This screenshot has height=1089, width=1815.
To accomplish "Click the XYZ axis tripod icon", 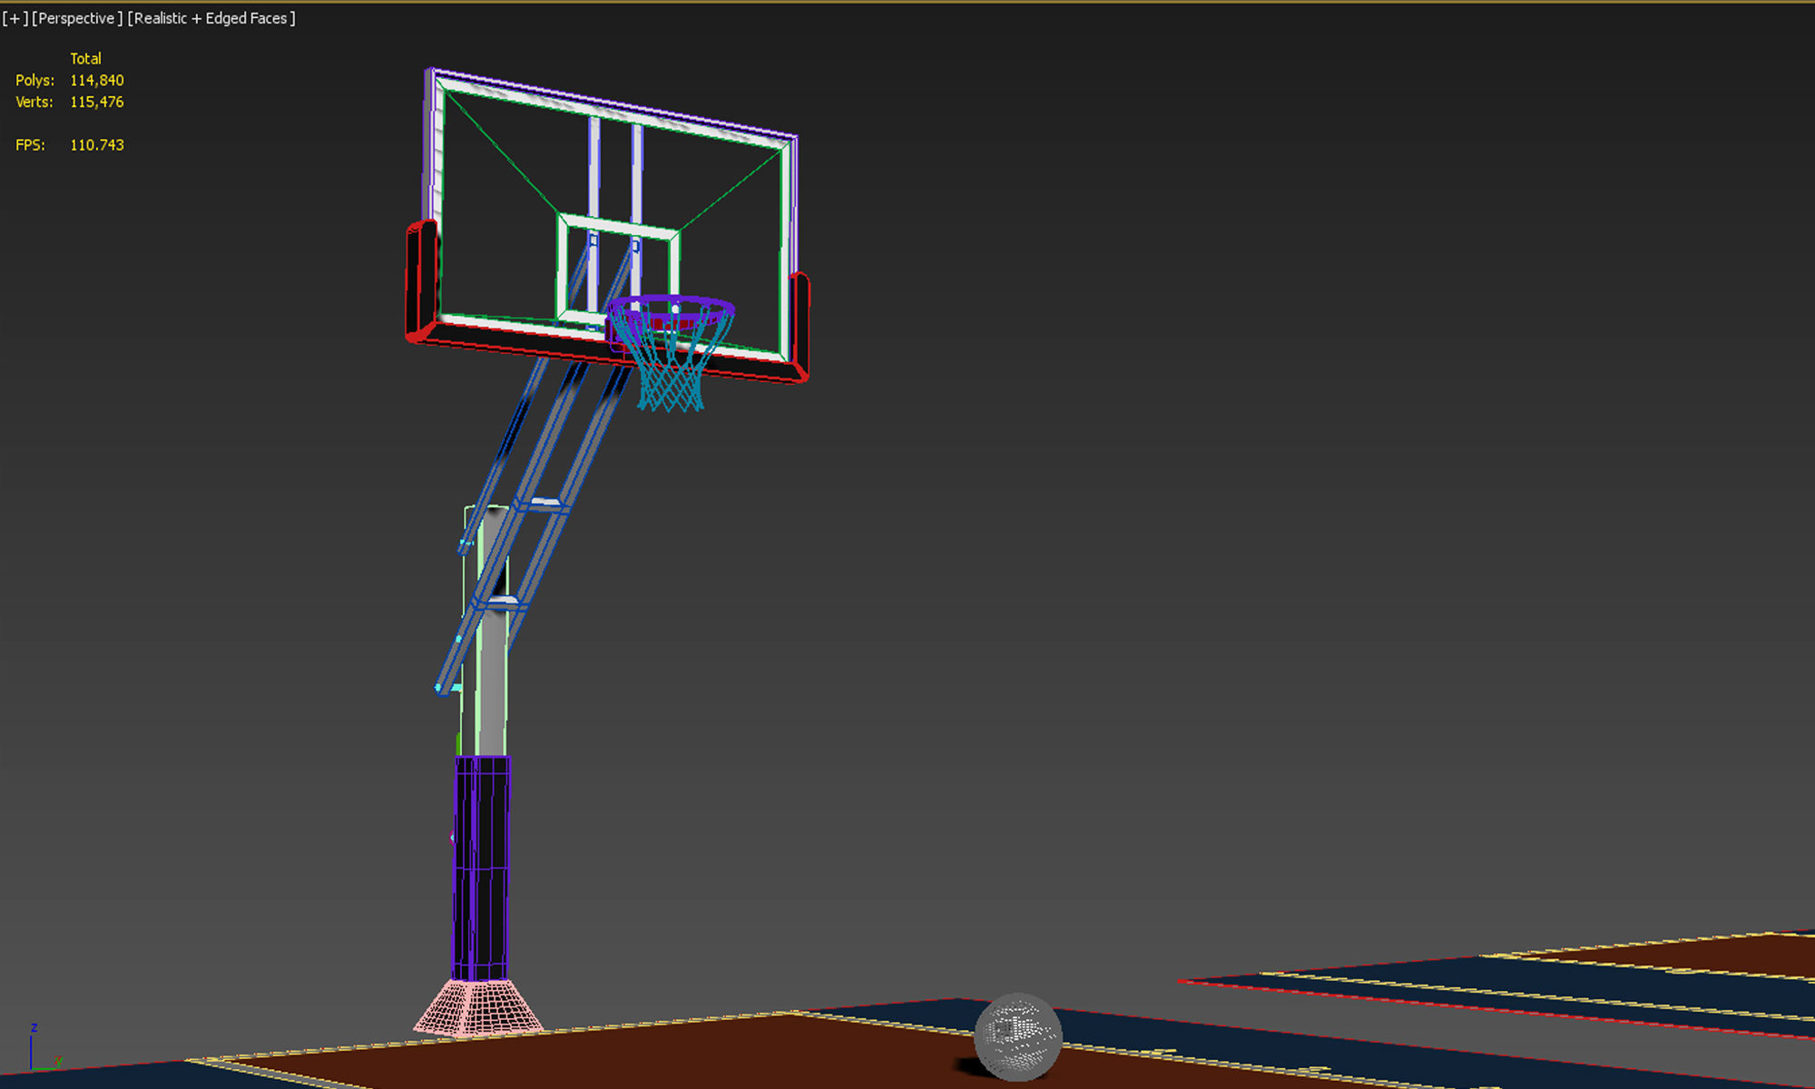I will (44, 1048).
